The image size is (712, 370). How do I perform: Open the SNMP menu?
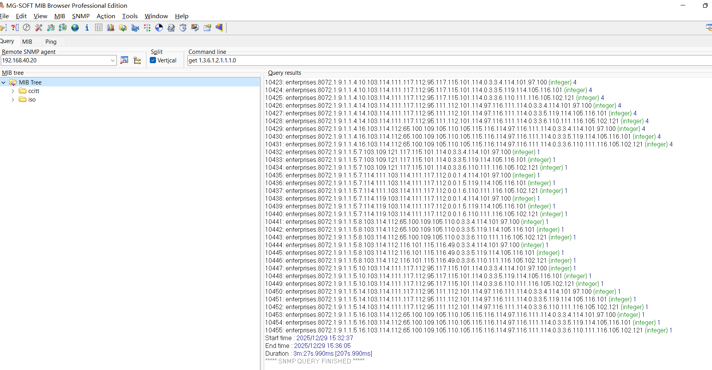click(81, 16)
